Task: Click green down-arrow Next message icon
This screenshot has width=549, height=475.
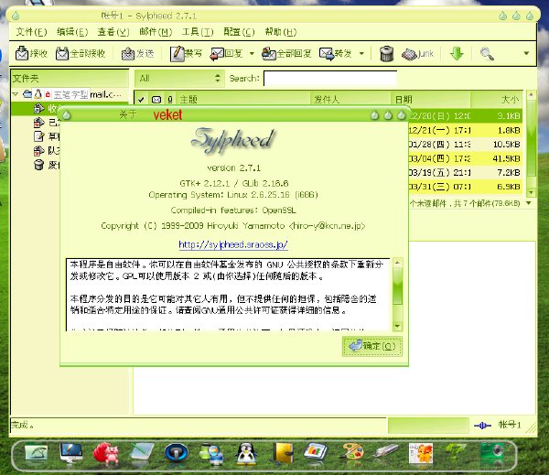Action: coord(457,54)
